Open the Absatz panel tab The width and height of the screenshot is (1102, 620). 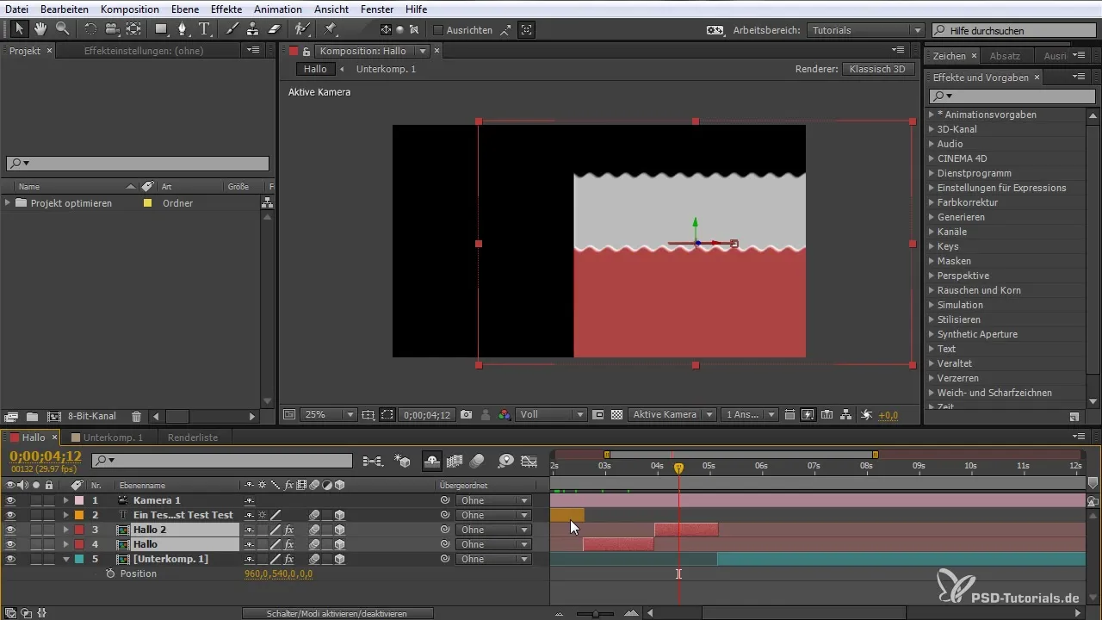coord(1005,55)
